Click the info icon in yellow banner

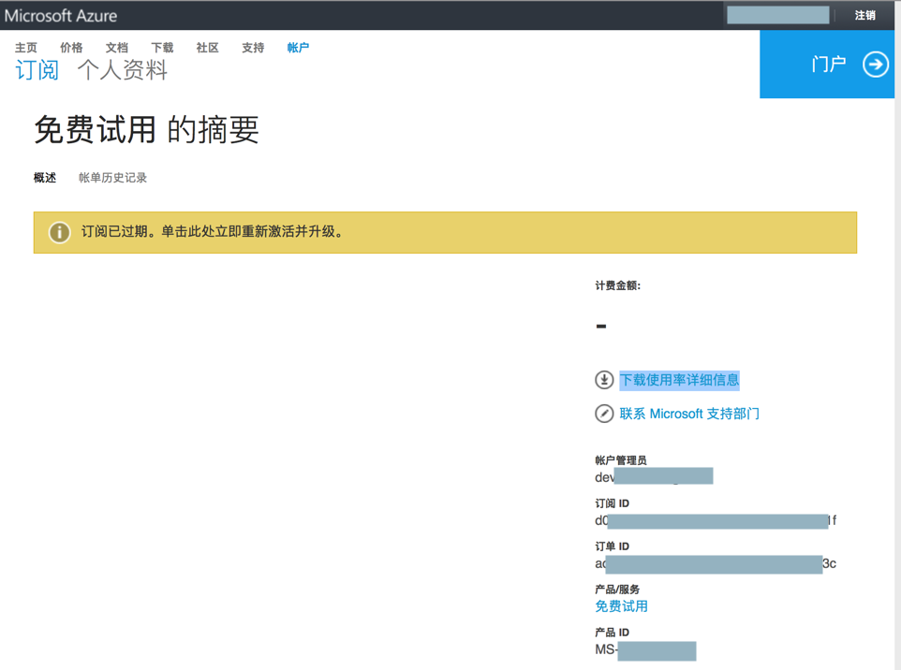(59, 232)
